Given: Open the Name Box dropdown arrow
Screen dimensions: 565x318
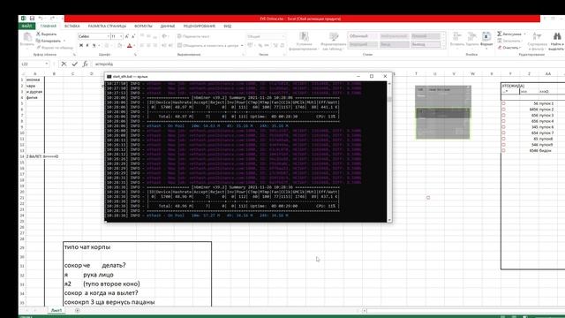Looking at the screenshot, I should click(x=47, y=64).
